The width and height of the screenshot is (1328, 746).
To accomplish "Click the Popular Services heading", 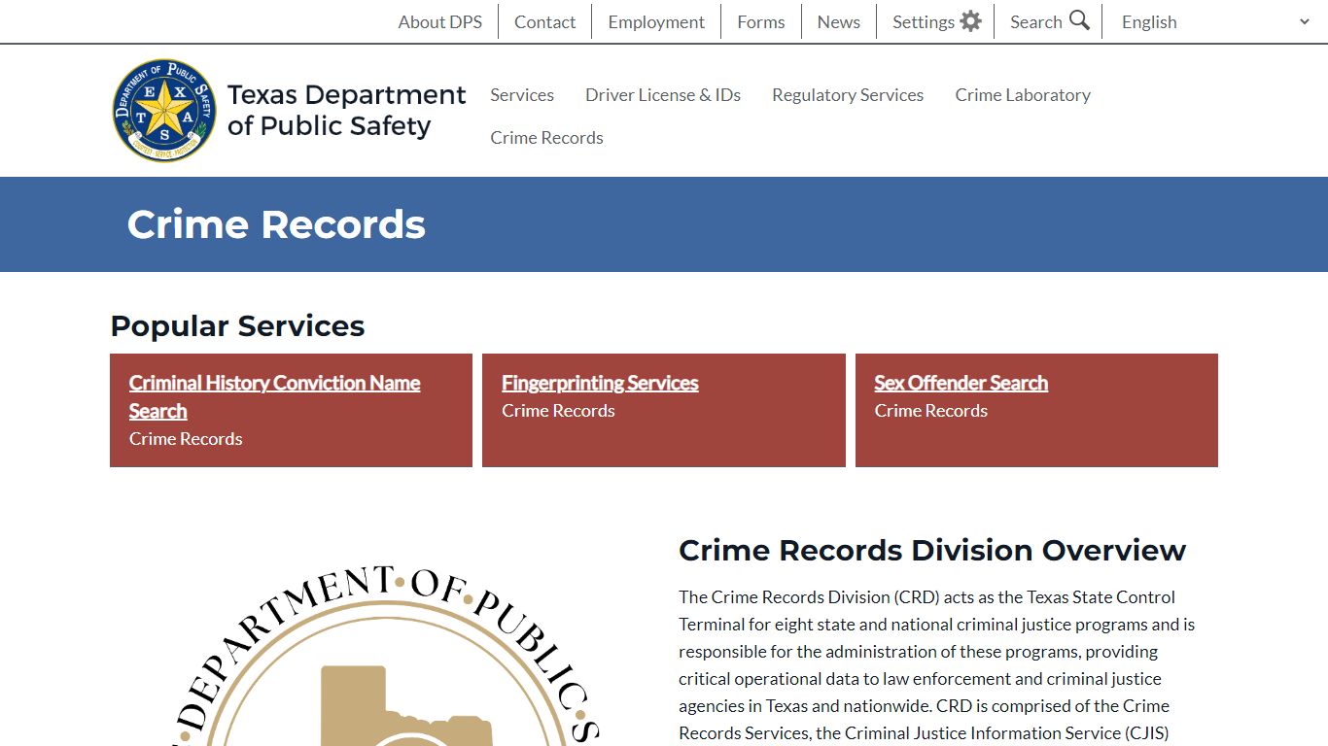I will (237, 325).
